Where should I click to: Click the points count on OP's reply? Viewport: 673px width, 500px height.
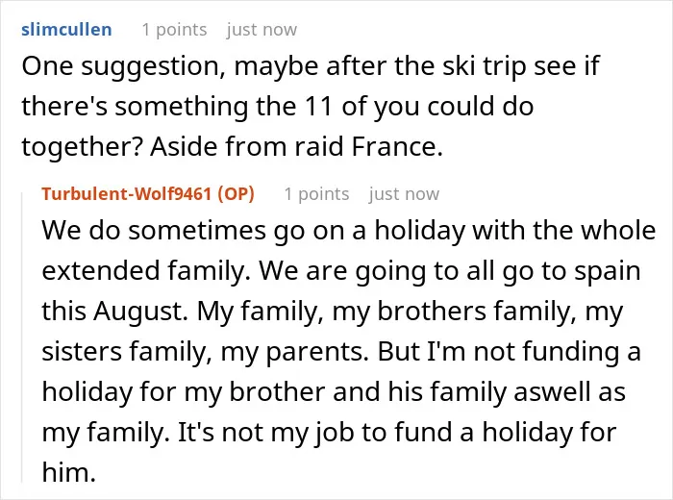[x=316, y=194]
